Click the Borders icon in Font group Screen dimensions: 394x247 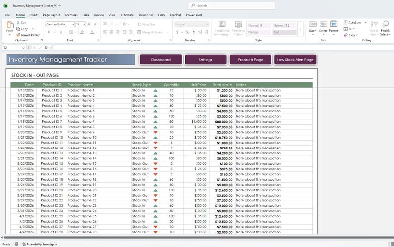tap(71, 32)
